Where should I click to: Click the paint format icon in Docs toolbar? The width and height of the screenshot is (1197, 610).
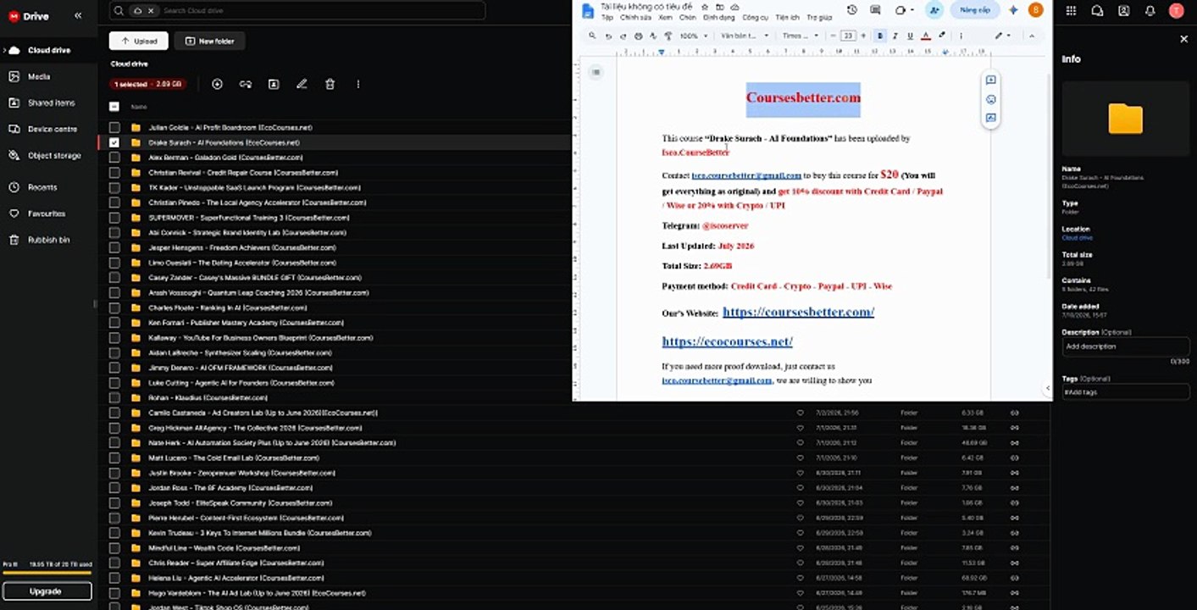[x=668, y=36]
